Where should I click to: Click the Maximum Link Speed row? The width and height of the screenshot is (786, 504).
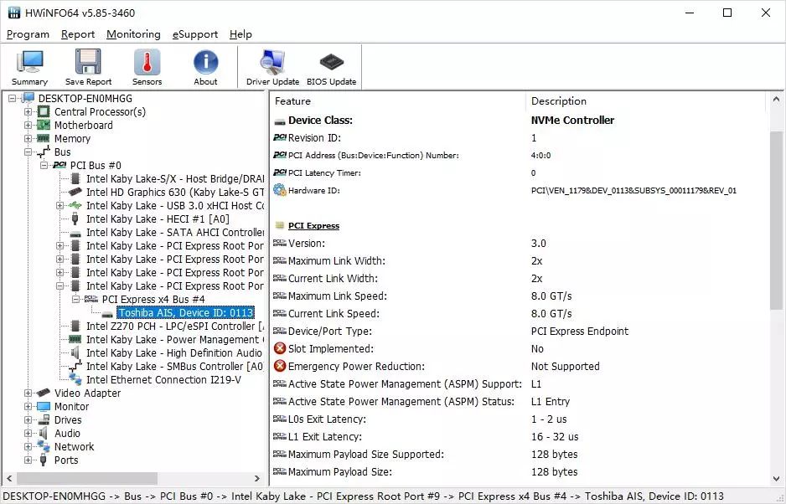coord(519,296)
